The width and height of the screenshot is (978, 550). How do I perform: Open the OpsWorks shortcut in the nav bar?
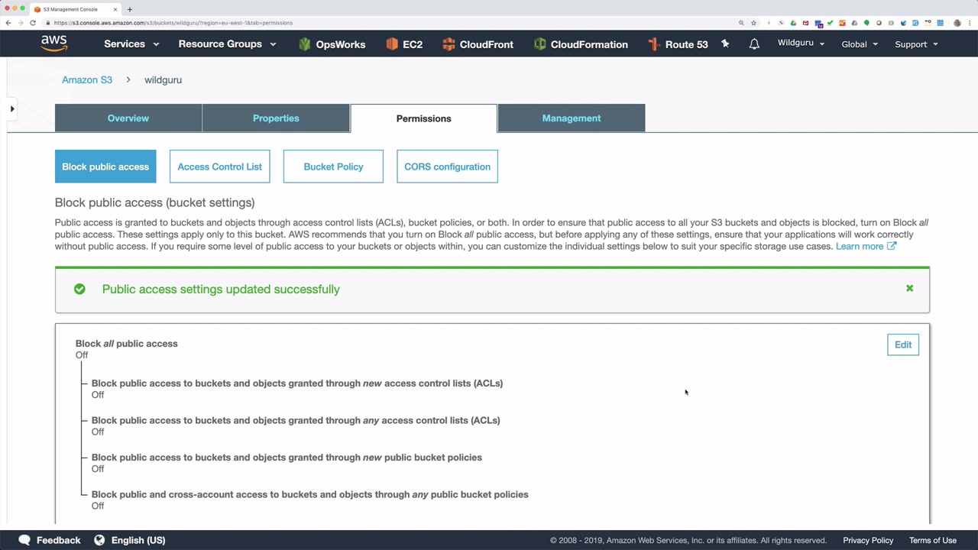[x=332, y=44]
